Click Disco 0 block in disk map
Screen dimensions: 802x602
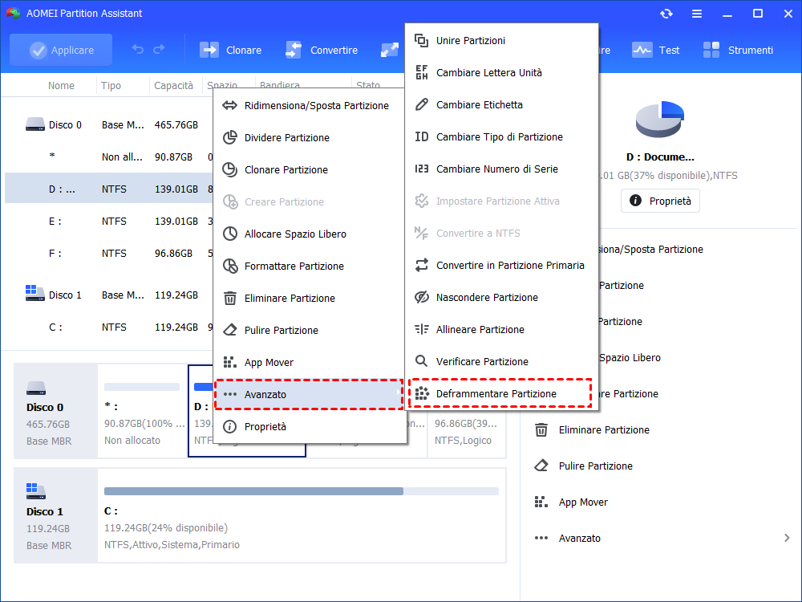55,411
